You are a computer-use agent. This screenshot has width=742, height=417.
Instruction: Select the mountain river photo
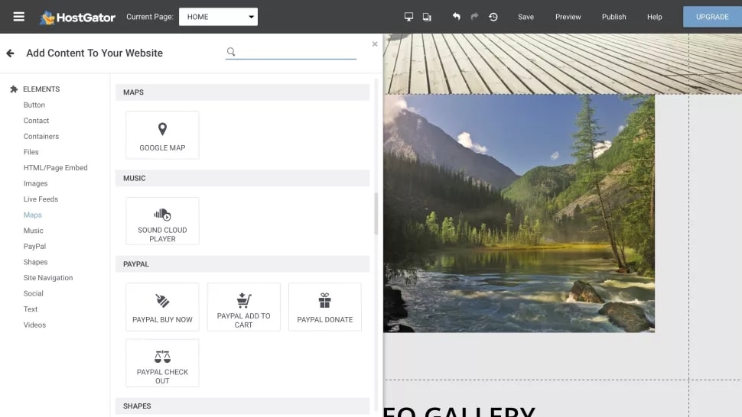pyautogui.click(x=519, y=213)
